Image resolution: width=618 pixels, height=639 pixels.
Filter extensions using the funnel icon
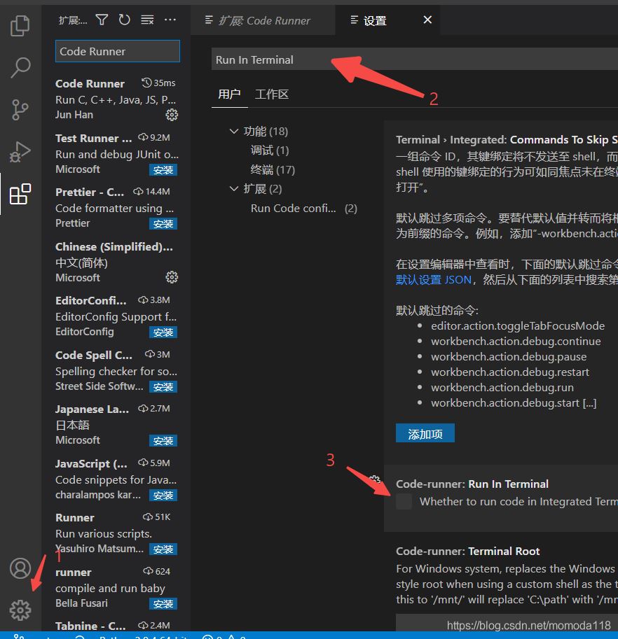pos(102,20)
